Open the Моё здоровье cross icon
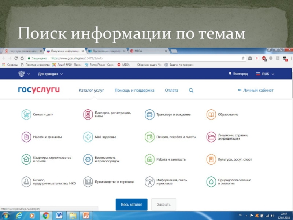Viewport: 293px width, 220px height. coord(88,137)
